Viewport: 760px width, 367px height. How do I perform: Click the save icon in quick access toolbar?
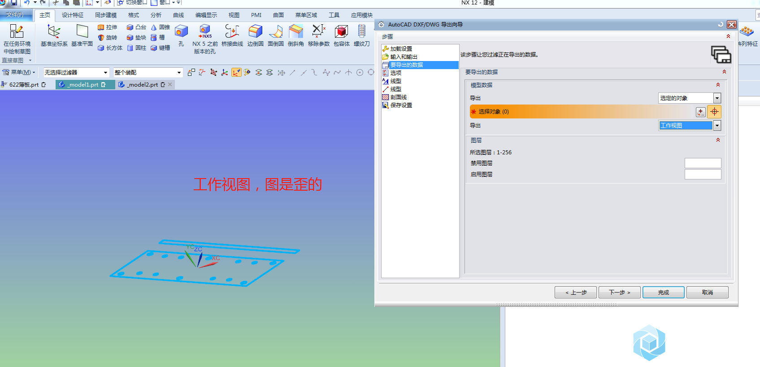(x=14, y=3)
